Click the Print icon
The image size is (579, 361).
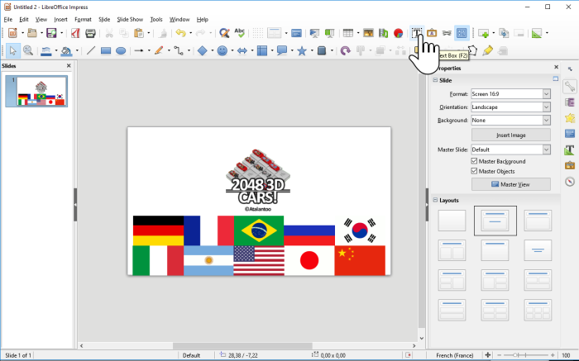point(90,33)
